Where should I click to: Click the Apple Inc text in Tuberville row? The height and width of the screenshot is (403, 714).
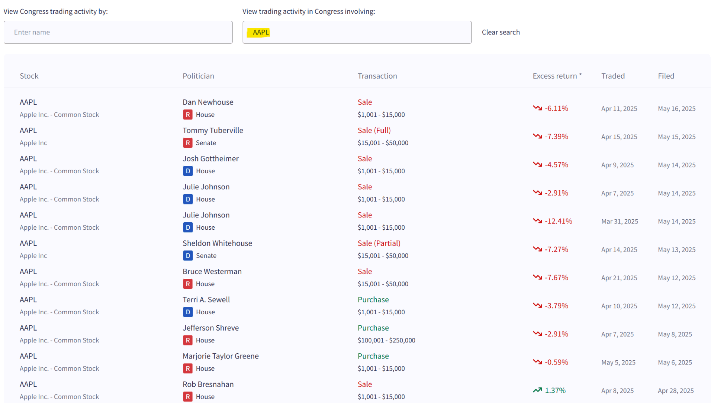pos(33,143)
